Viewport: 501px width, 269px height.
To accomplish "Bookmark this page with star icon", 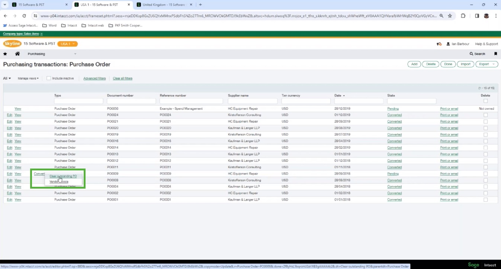I will tap(450, 16).
